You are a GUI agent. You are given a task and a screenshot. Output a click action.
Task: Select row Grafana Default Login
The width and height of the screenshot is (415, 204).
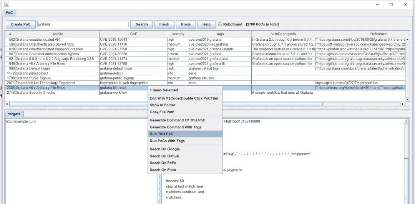(205, 68)
